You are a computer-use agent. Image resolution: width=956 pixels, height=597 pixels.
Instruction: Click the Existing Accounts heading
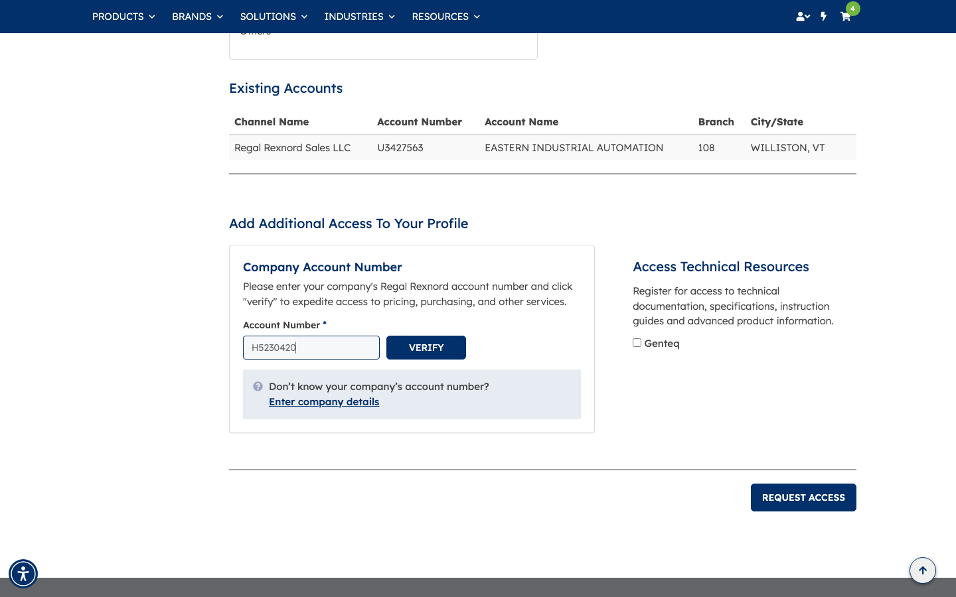point(285,88)
